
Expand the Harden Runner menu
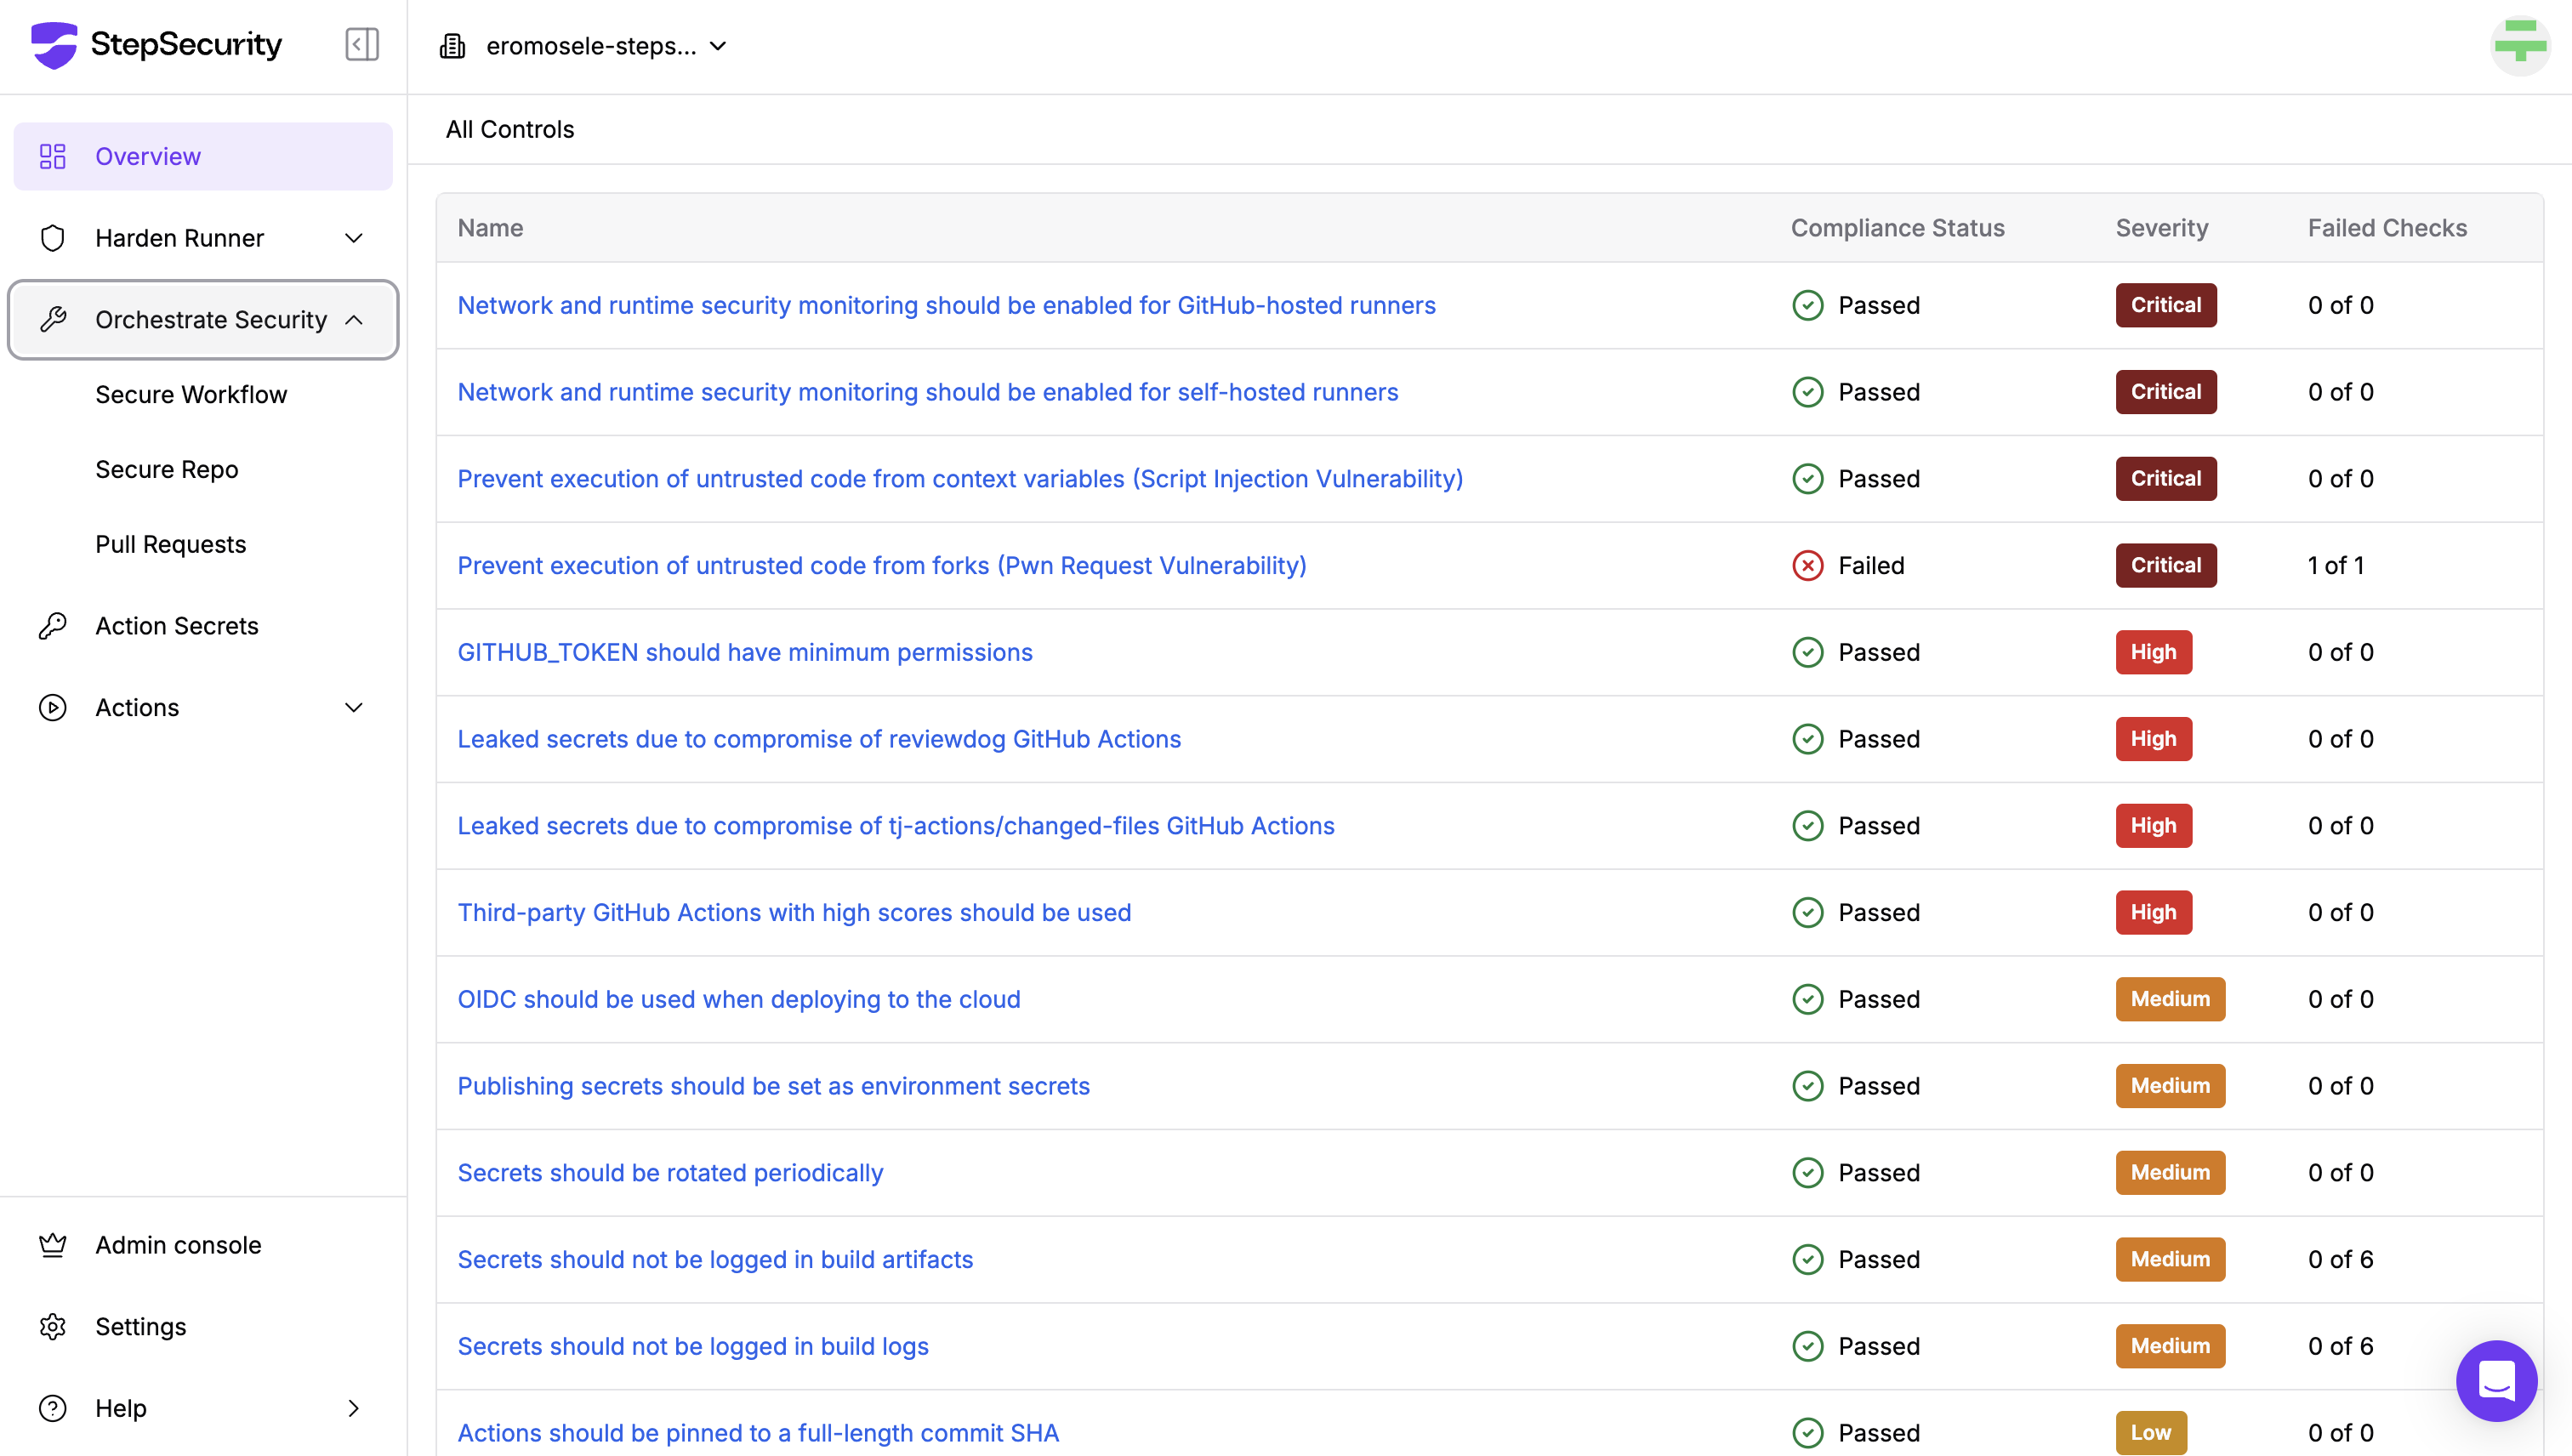click(x=354, y=238)
